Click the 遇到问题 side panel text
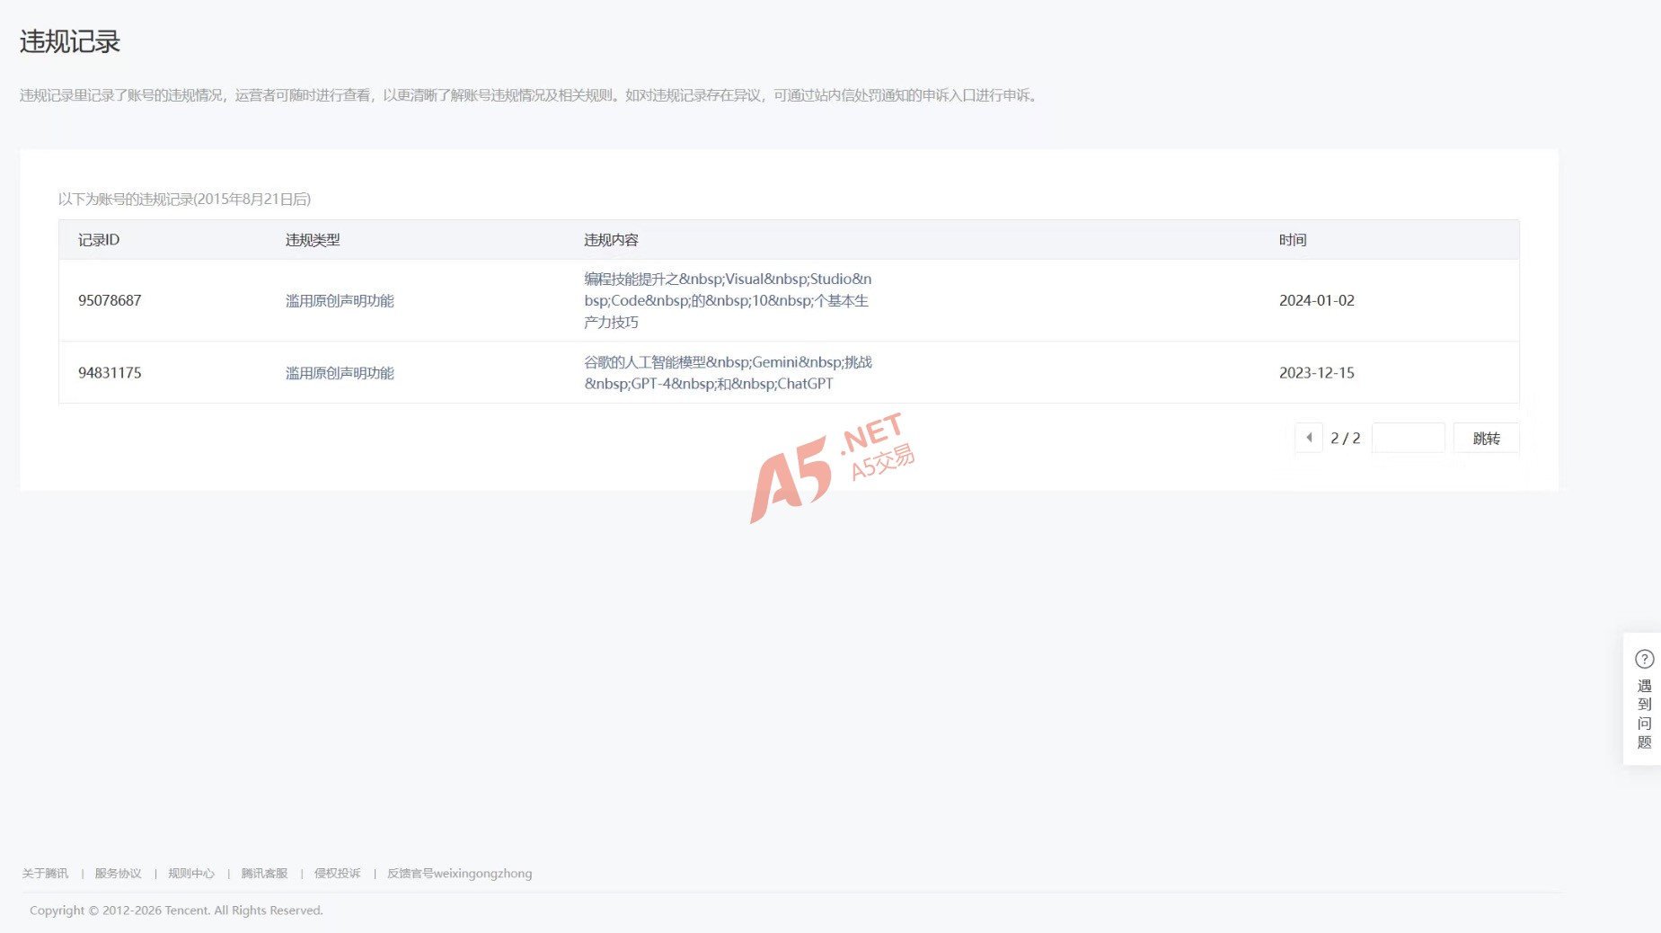The width and height of the screenshot is (1661, 933). pos(1644,714)
